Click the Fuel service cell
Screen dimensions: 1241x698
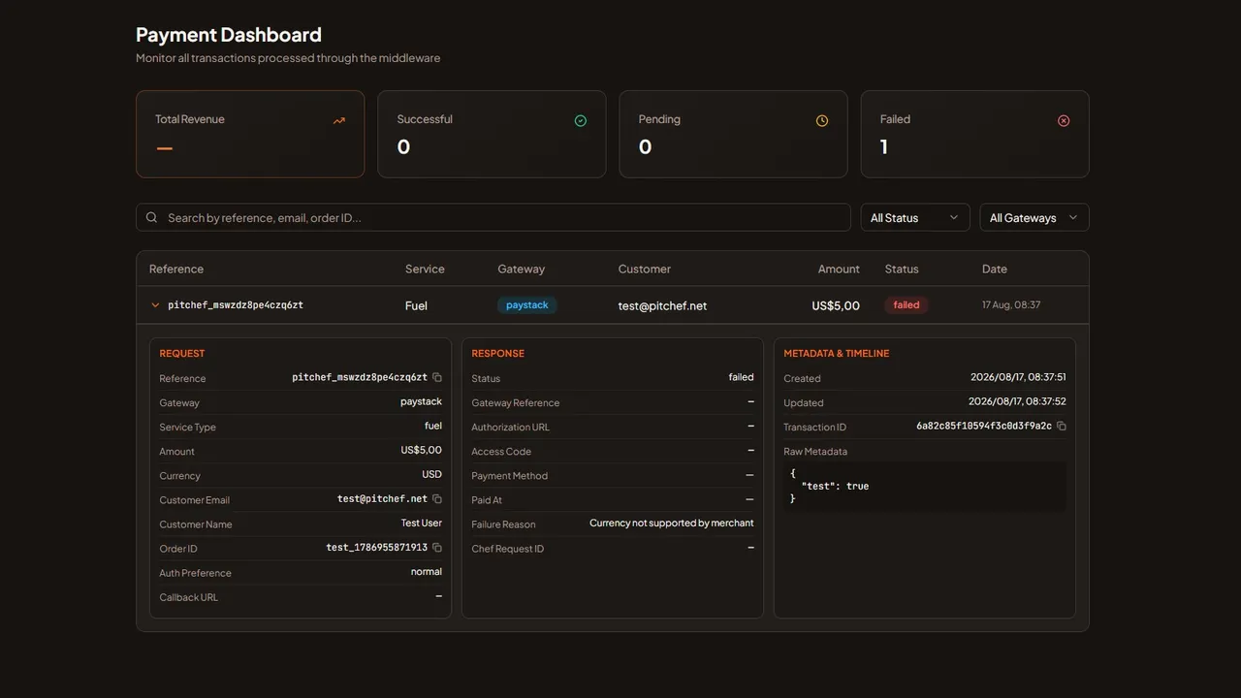click(416, 305)
